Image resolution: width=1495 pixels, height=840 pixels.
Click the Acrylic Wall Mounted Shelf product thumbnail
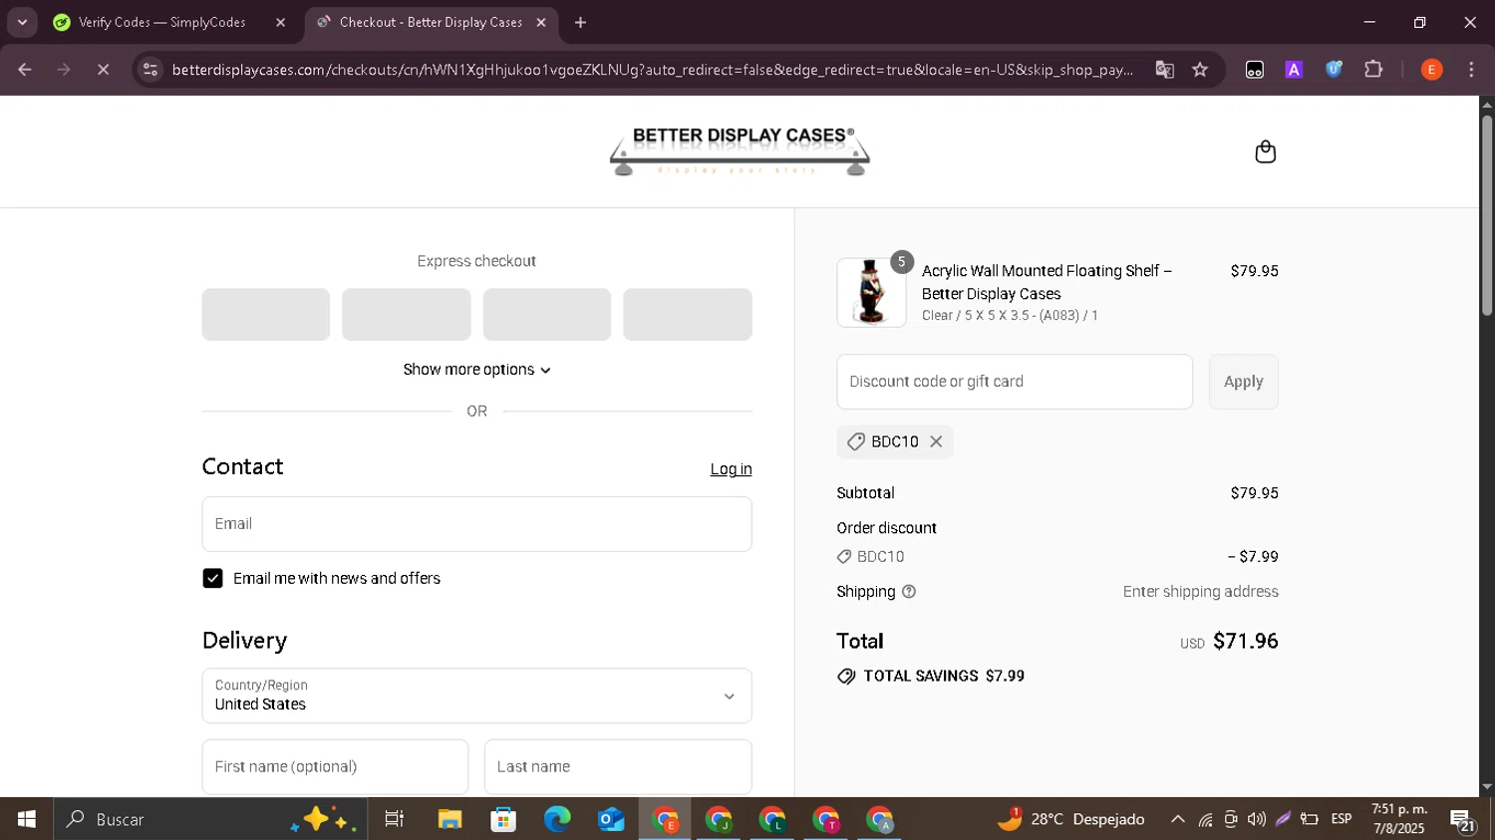click(871, 292)
